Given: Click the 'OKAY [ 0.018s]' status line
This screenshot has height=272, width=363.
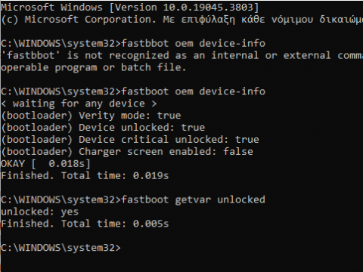Looking at the screenshot, I should pyautogui.click(x=45, y=164).
